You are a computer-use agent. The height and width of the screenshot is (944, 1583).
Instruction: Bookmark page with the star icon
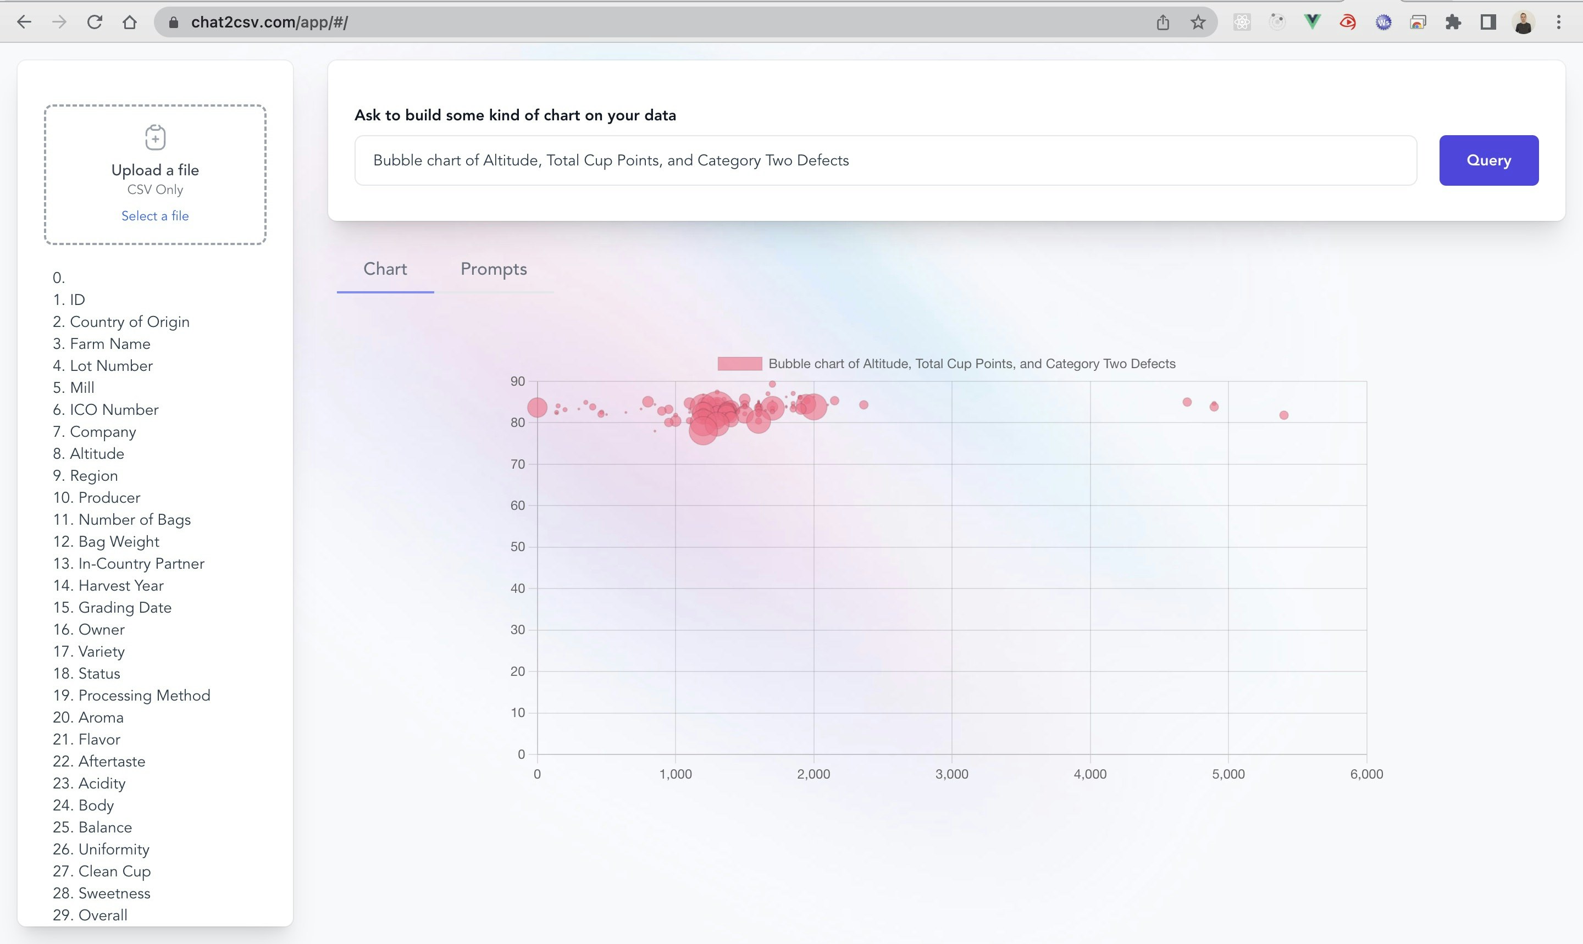[x=1198, y=23]
